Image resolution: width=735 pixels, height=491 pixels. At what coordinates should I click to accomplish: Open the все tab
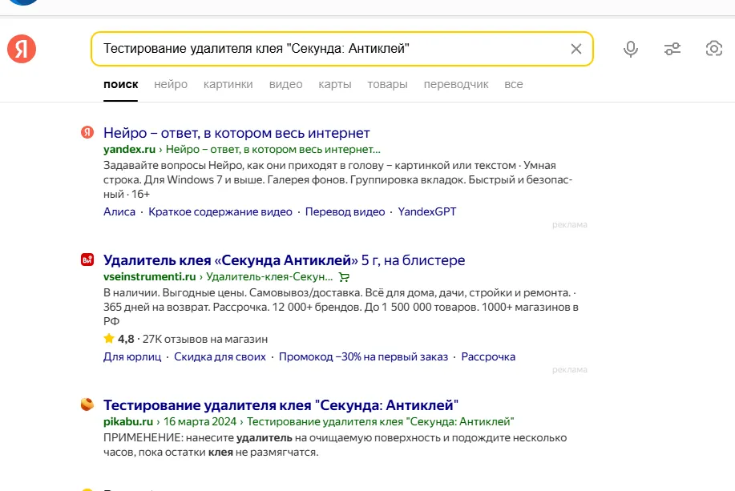click(513, 85)
